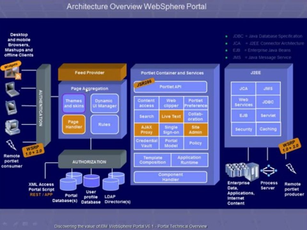
Task: Click the Content access cell
Action: point(146,103)
